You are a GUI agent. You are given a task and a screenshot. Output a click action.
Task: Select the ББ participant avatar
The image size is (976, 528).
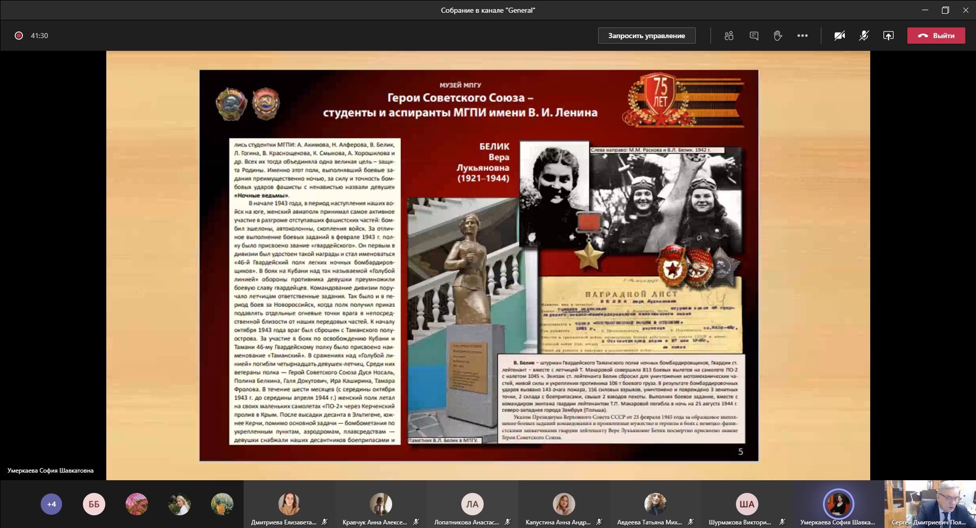point(94,504)
